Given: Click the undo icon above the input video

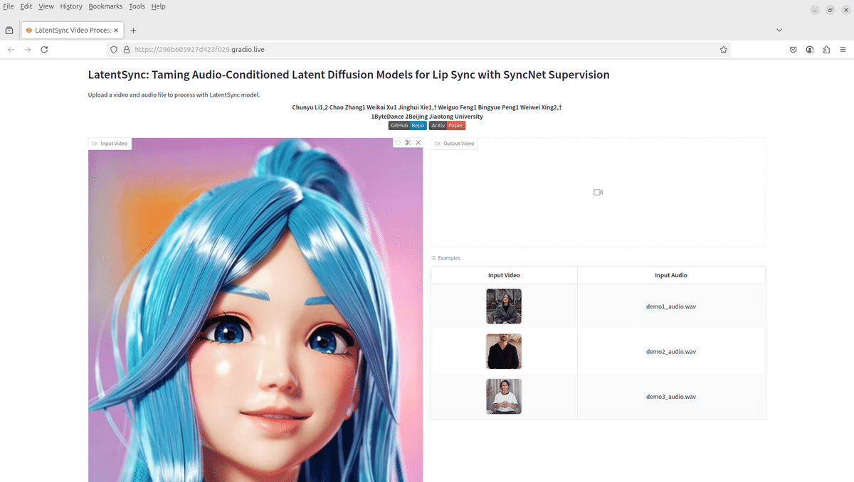Looking at the screenshot, I should (x=397, y=142).
